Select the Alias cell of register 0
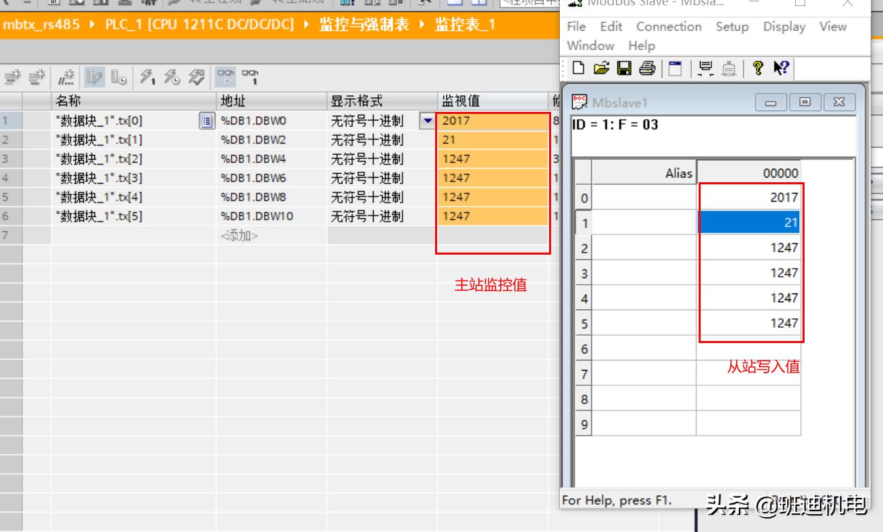This screenshot has height=532, width=883. point(644,198)
